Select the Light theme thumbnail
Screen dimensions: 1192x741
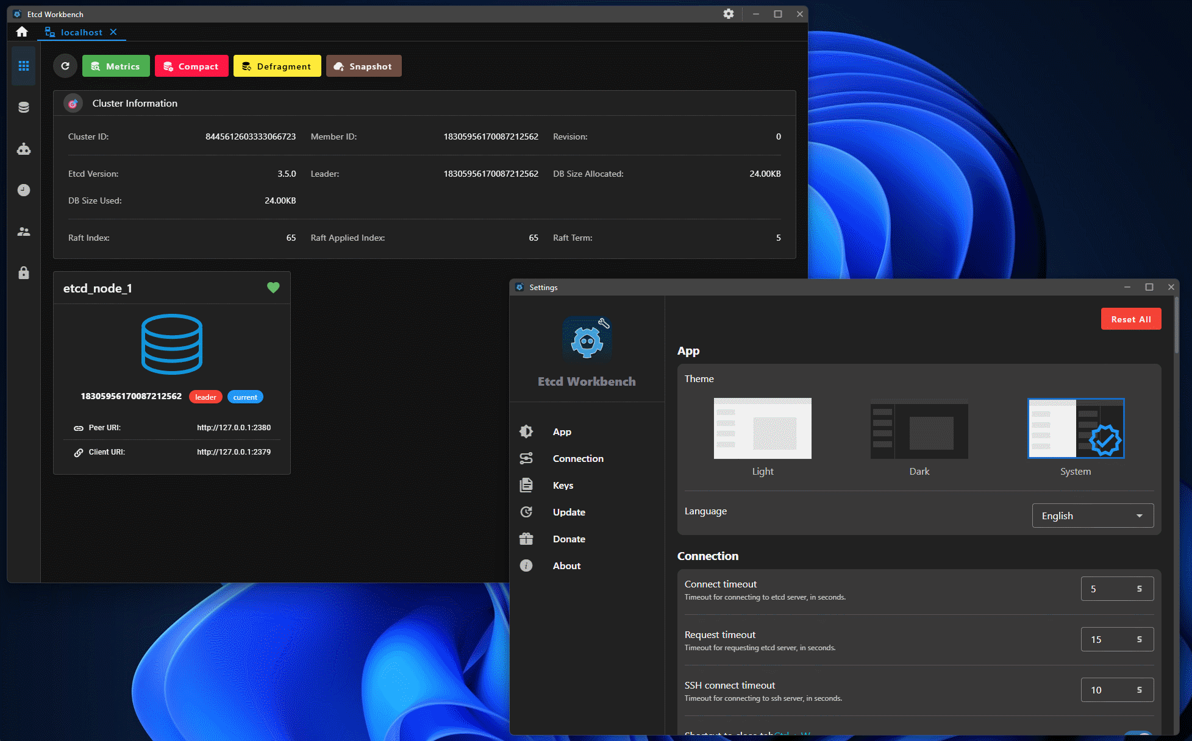coord(763,428)
